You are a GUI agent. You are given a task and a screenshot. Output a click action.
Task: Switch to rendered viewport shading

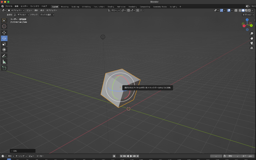(249, 11)
